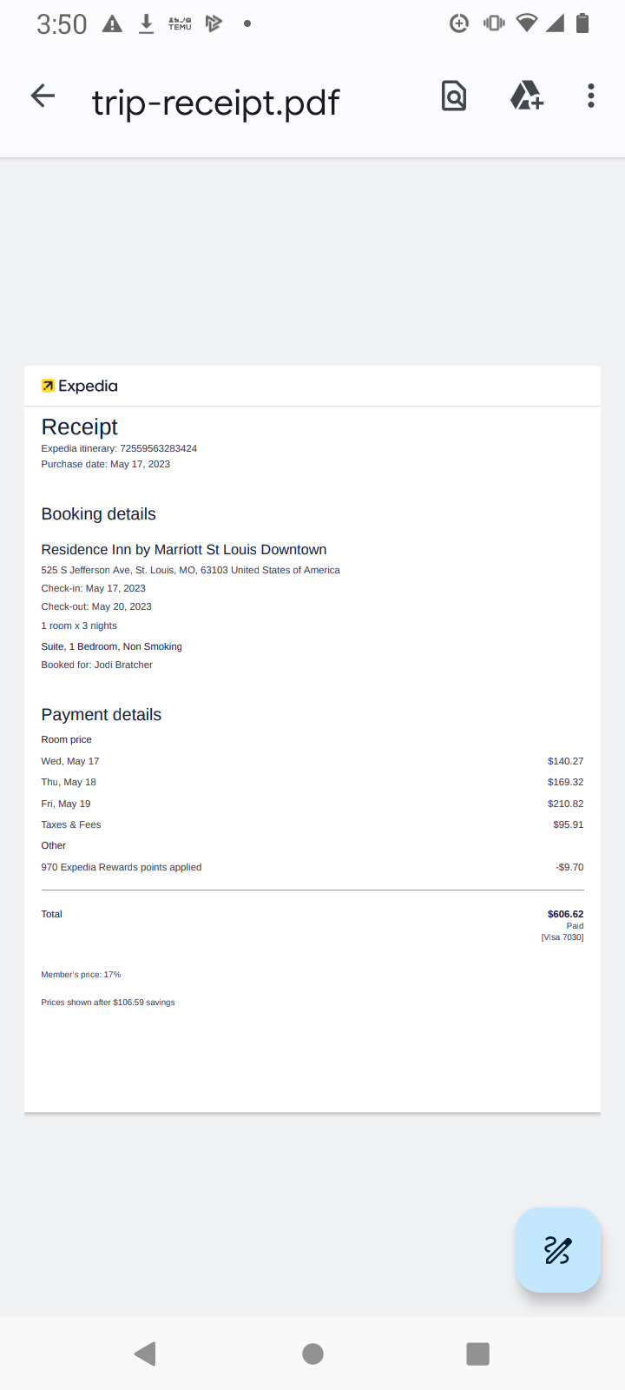
Task: Tap the Rewards points applied line
Action: [122, 867]
